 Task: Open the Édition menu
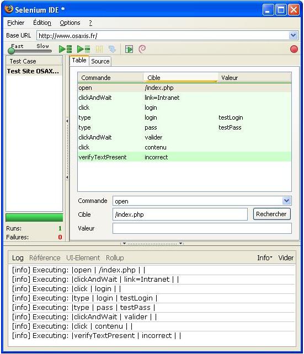point(42,23)
